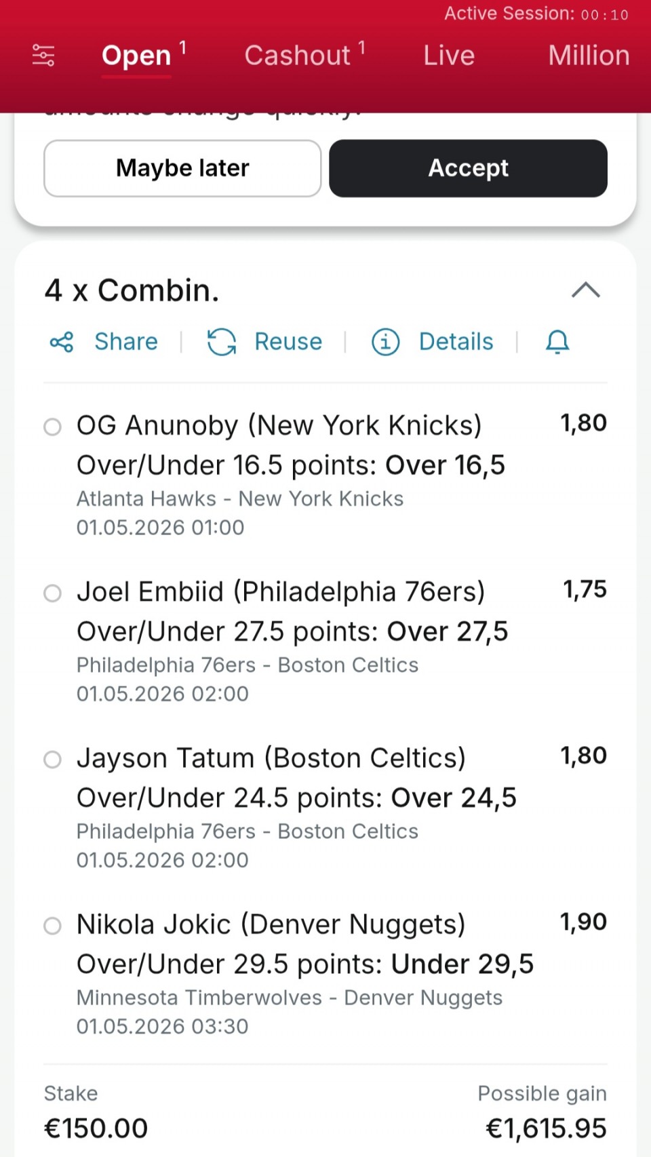Tap the Reuse refresh arrows icon
The width and height of the screenshot is (651, 1157).
click(x=222, y=342)
